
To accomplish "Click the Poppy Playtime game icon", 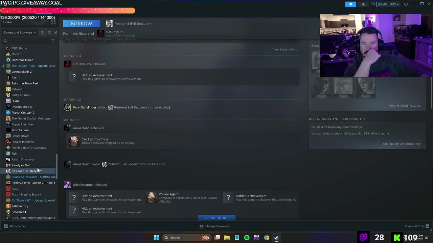I will (x=8, y=124).
